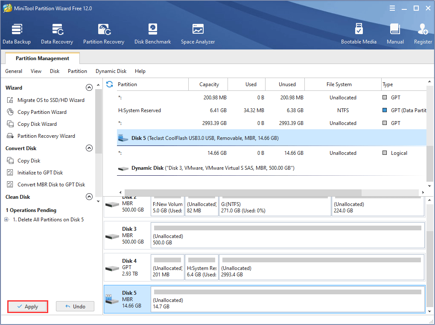435x325 pixels.
Task: Click the Undo button
Action: 75,306
